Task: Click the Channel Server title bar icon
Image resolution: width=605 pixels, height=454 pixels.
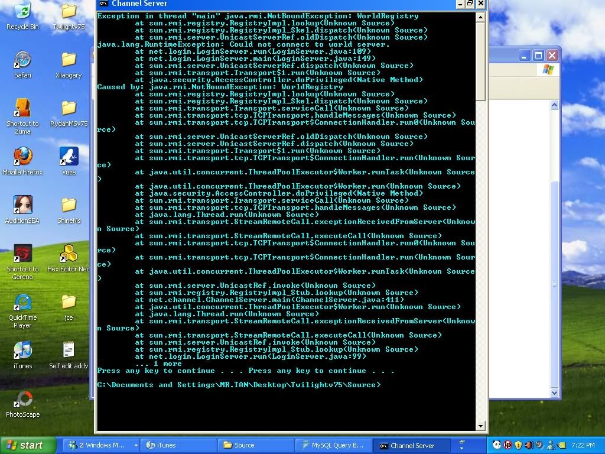Action: pos(103,4)
